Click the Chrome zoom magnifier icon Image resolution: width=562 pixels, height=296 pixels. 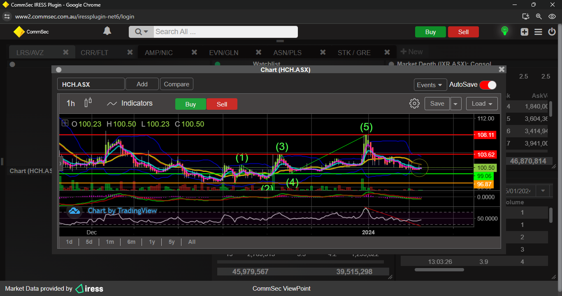(539, 16)
